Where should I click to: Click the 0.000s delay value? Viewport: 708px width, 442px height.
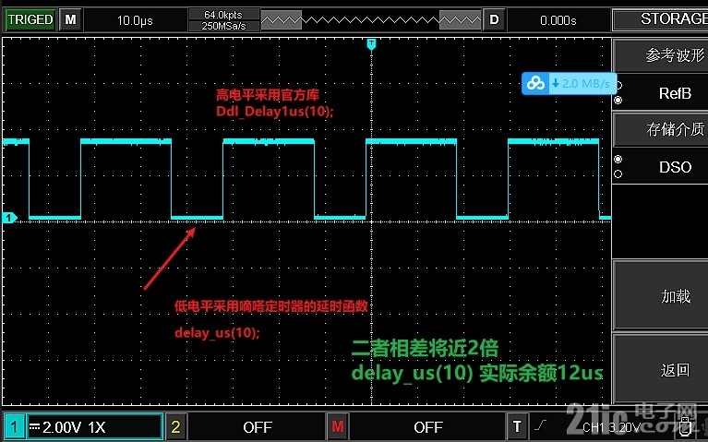558,20
